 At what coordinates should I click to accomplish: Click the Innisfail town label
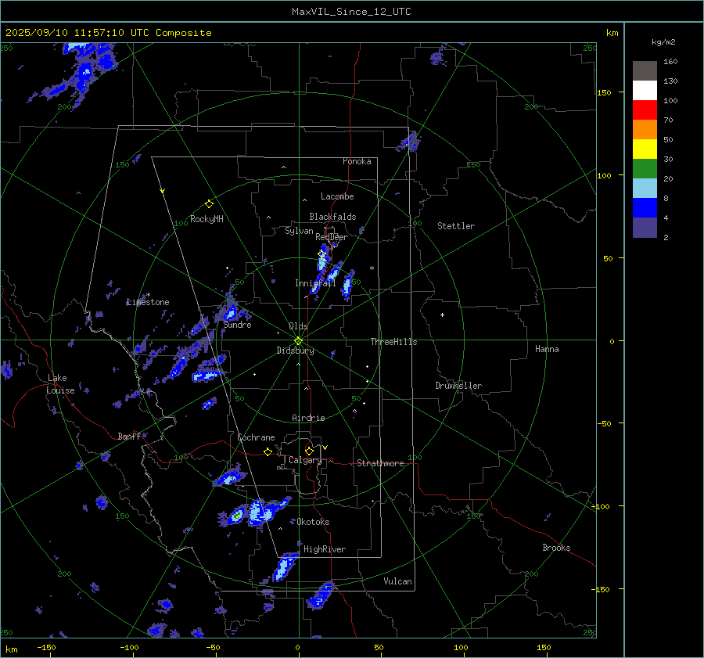[x=315, y=283]
